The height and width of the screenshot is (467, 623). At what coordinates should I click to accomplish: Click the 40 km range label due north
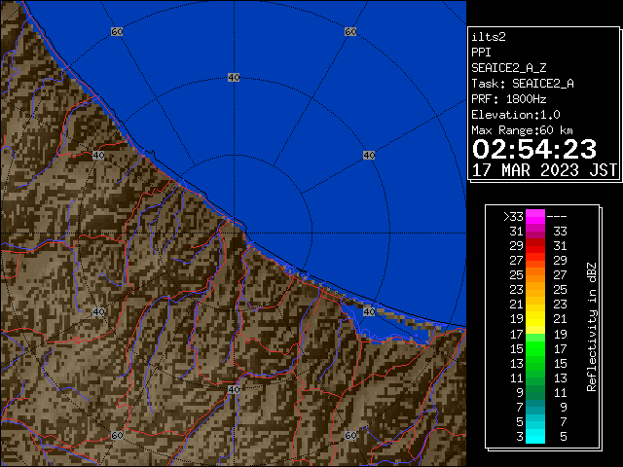234,78
